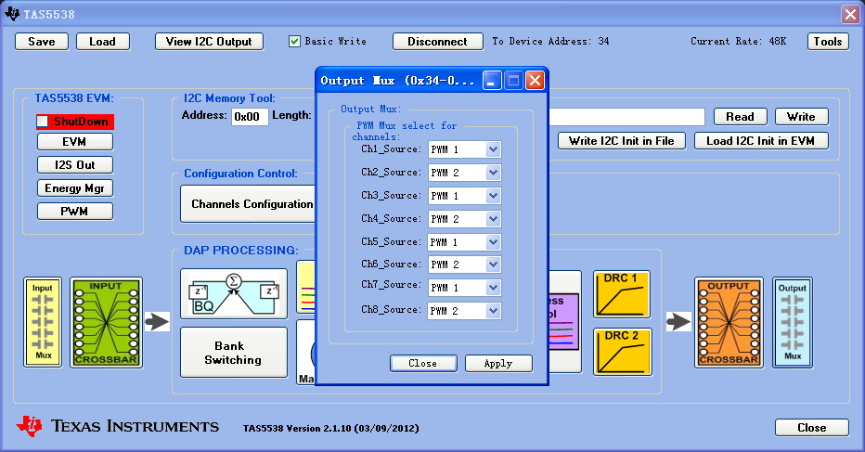The height and width of the screenshot is (452, 865).
Task: Click the Texas Instruments logo
Action: click(118, 426)
